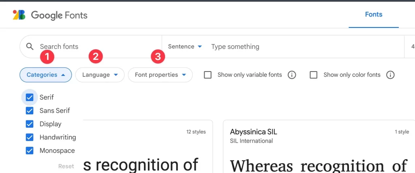This screenshot has height=173, width=415.
Task: Click the search magnifier icon
Action: click(x=30, y=46)
